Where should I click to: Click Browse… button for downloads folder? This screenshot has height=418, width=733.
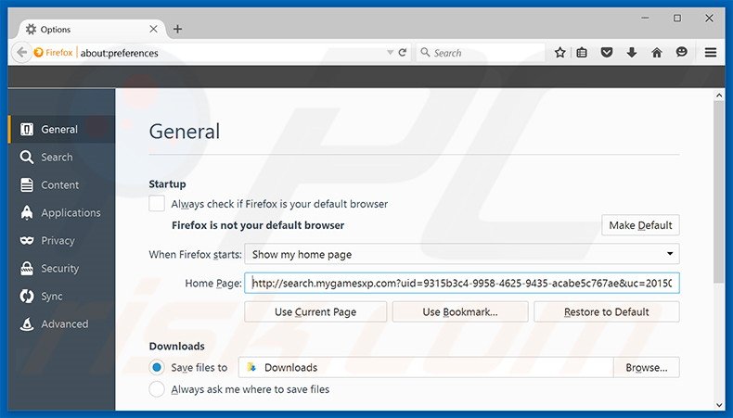[647, 368]
